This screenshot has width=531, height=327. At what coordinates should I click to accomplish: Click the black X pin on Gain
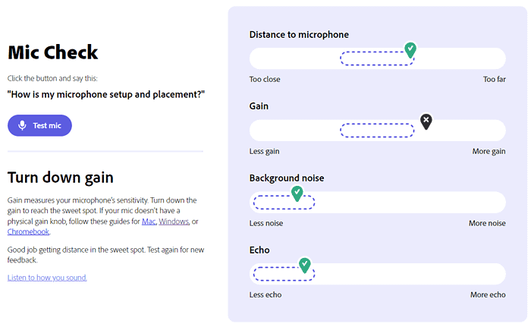(x=426, y=121)
